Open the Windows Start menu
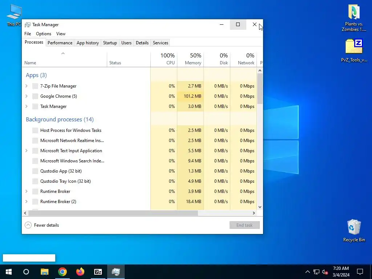The height and width of the screenshot is (279, 372). click(9, 272)
